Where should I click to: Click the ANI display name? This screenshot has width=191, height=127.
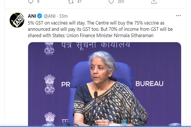point(32,16)
